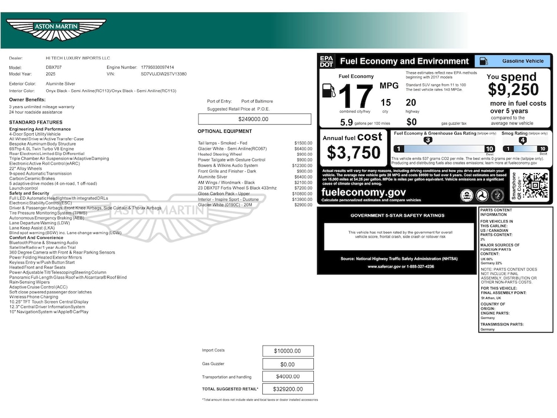Click the Import Costs $10000.00 field
Image resolution: width=557 pixels, height=418 pixels.
(287, 351)
